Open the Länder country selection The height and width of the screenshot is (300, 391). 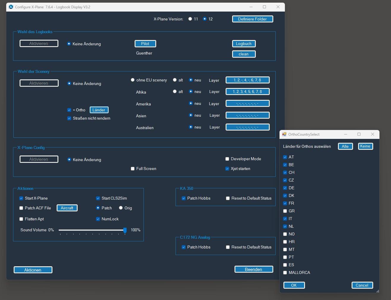pos(99,110)
